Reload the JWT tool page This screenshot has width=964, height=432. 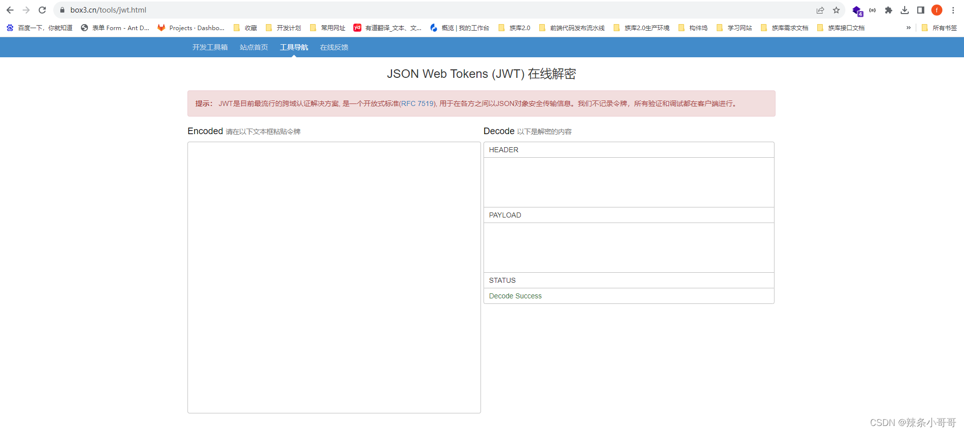pos(42,10)
